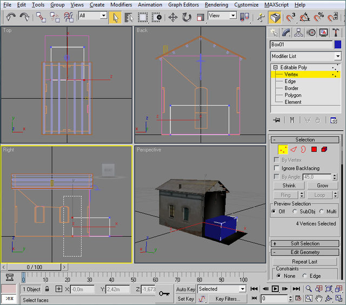
Task: Expand the Soft Selection rollout
Action: pyautogui.click(x=305, y=244)
